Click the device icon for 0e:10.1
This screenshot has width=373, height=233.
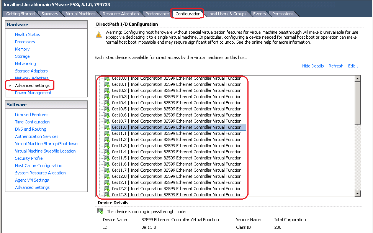tap(107, 84)
